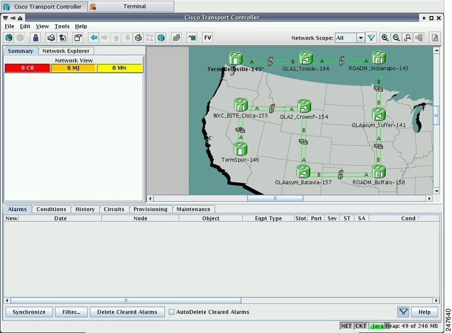Click the zoom-to-area magnifier icon
452x333 pixels.
click(x=408, y=38)
